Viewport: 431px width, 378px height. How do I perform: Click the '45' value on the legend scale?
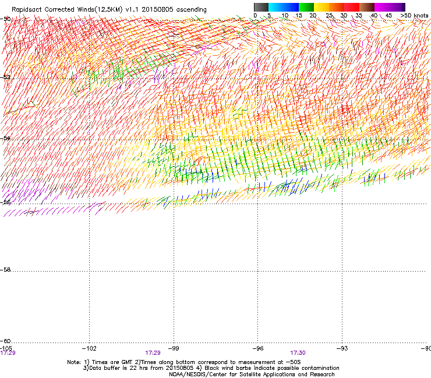388,16
